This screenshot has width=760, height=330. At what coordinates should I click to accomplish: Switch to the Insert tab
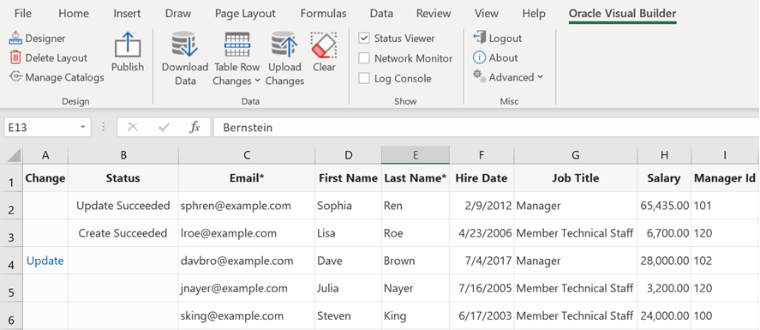coord(127,14)
